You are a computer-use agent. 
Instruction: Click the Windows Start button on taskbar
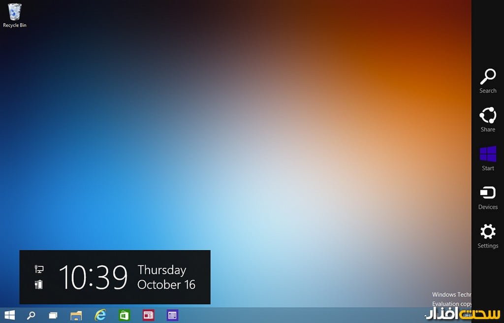coord(9,315)
